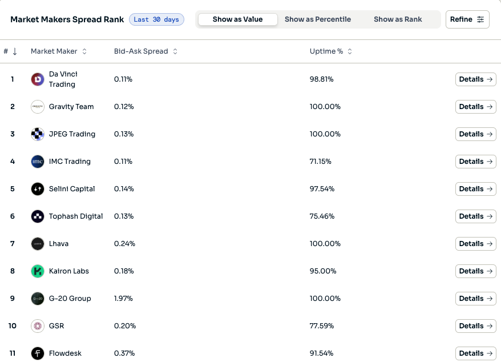
Task: Open Details for G-20 Group
Action: [476, 299]
